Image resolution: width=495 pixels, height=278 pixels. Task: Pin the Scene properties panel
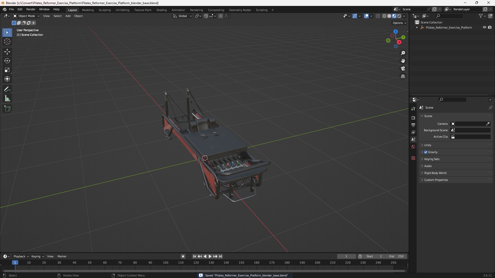tap(490, 108)
